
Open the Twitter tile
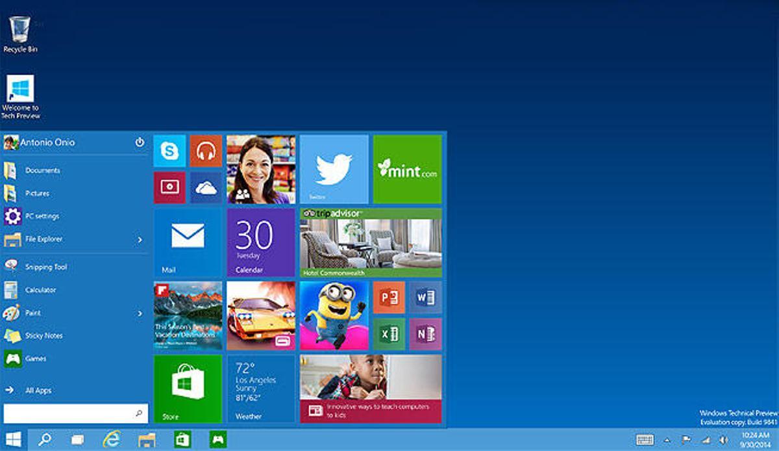click(x=334, y=169)
